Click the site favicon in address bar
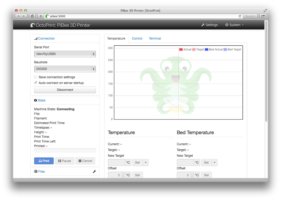 click(47, 16)
